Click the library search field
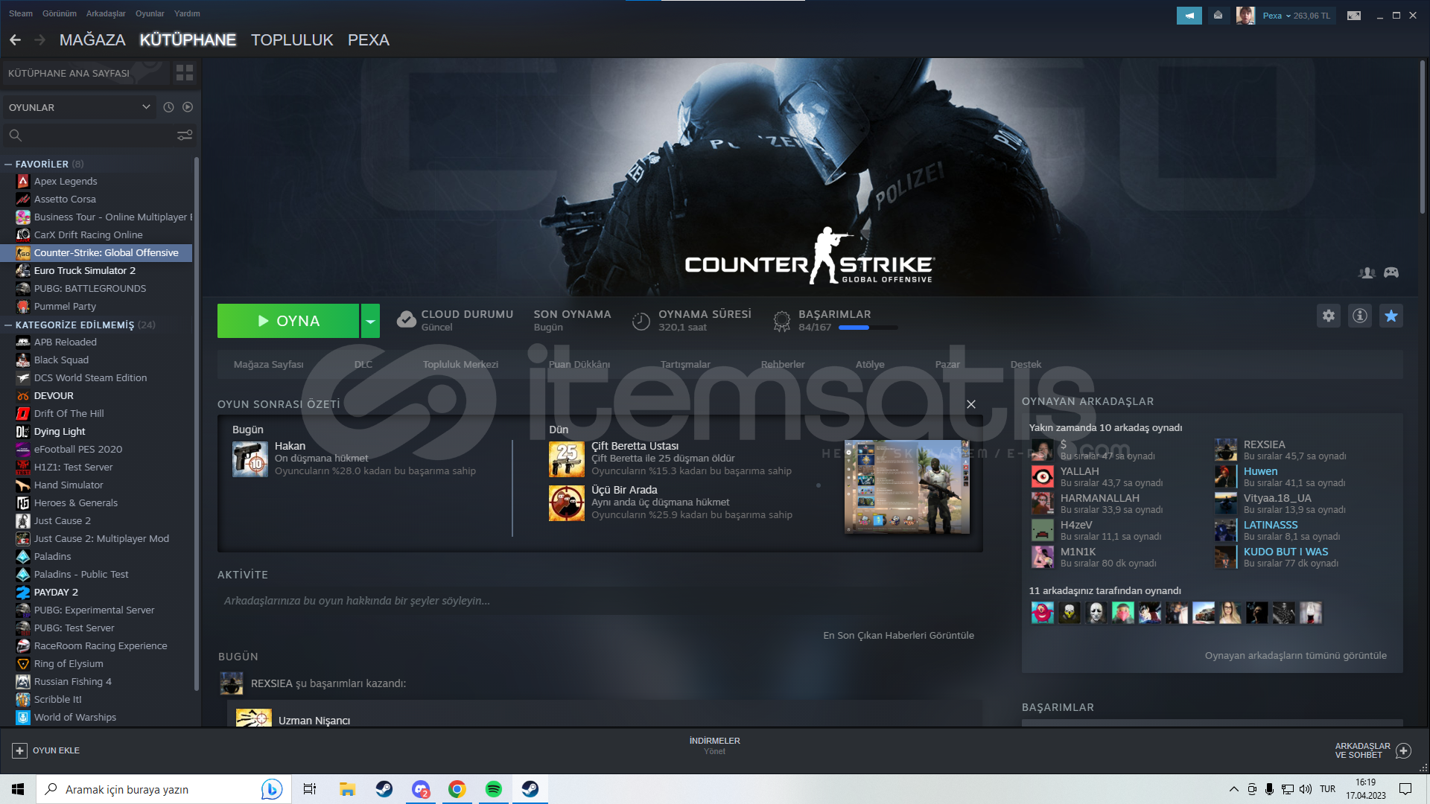Image resolution: width=1430 pixels, height=804 pixels. [89, 135]
